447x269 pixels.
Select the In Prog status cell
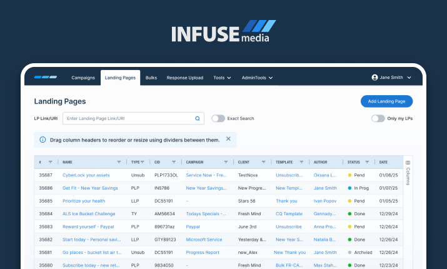pyautogui.click(x=358, y=188)
